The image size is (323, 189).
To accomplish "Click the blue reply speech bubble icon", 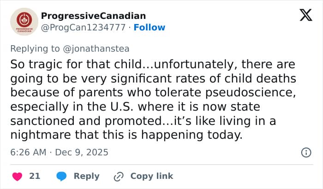I will click(x=61, y=176).
